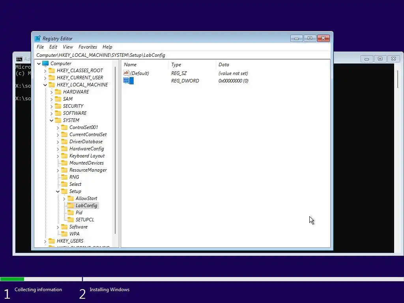Click the new DWORD value icon

[x=126, y=80]
